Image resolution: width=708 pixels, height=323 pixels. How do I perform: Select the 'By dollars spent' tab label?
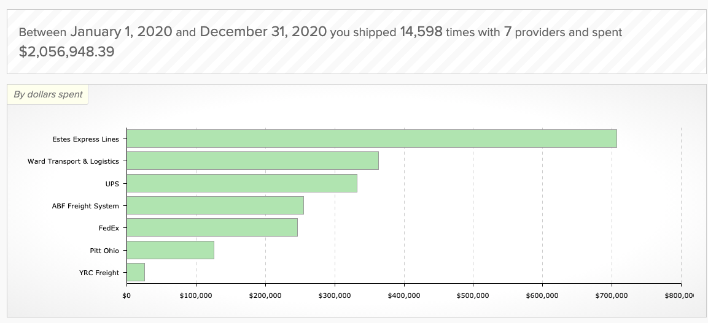[48, 94]
